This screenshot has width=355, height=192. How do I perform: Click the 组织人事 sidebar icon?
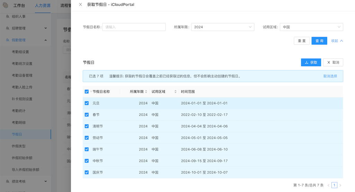click(8, 17)
